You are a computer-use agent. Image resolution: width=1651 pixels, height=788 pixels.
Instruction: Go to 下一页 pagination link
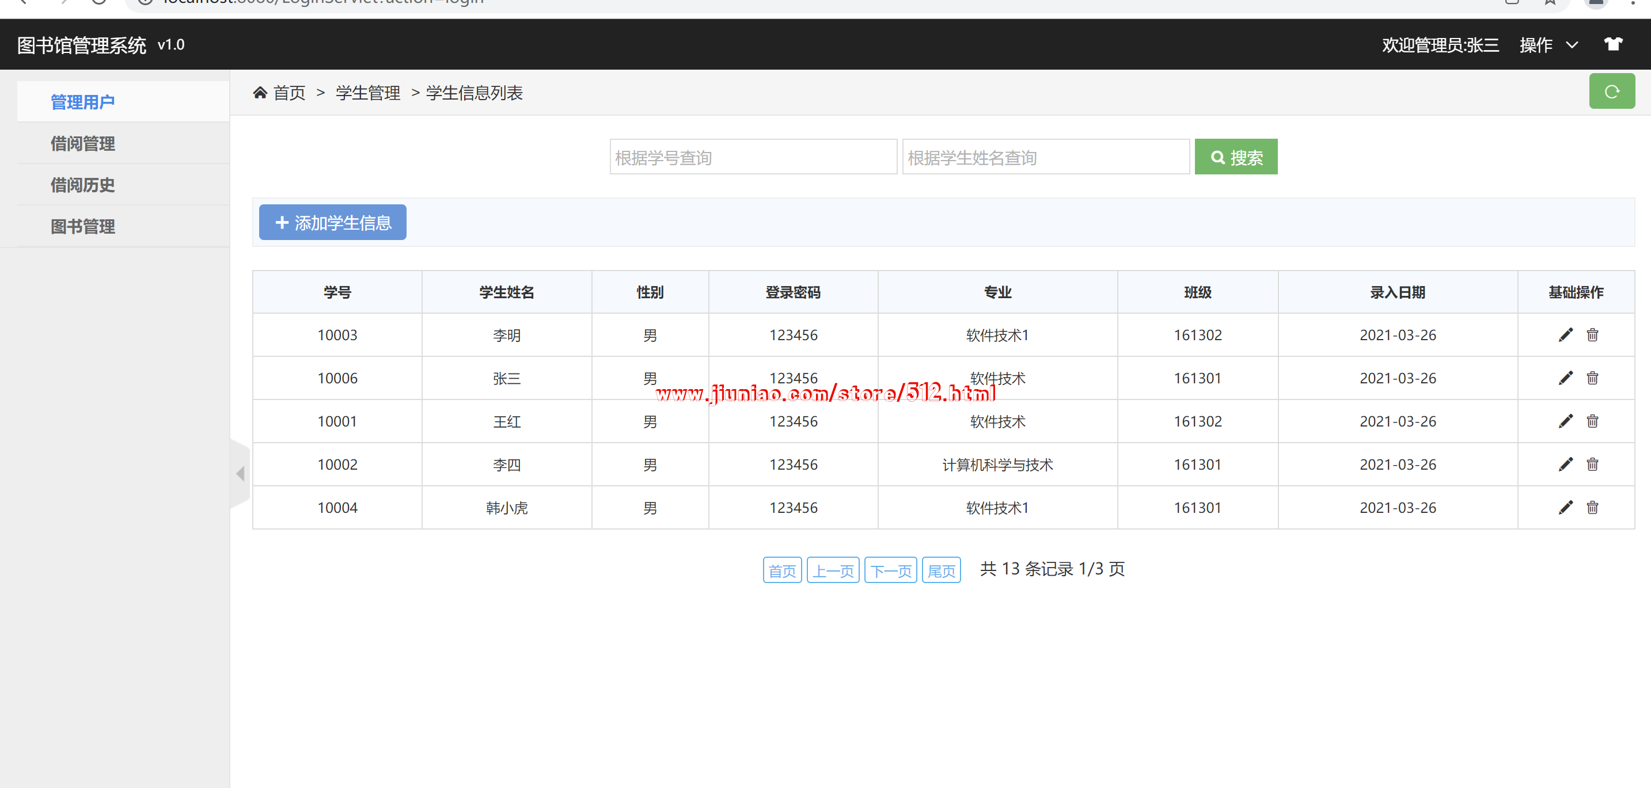tap(890, 570)
